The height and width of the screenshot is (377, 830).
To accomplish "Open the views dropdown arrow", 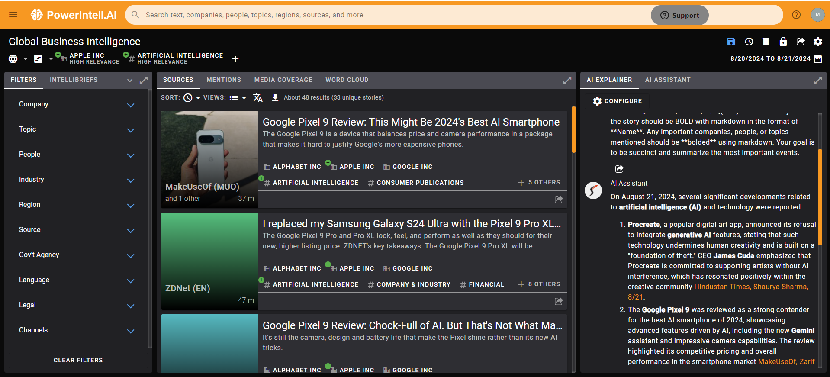I will (244, 98).
